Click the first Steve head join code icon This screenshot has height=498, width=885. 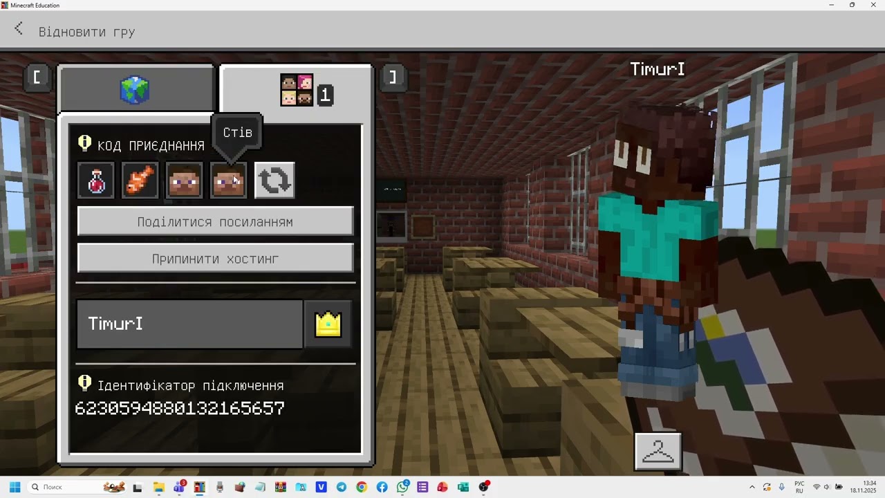pos(184,181)
